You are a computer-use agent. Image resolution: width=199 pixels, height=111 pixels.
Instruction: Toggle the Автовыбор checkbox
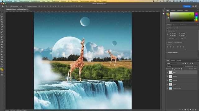[11, 6]
